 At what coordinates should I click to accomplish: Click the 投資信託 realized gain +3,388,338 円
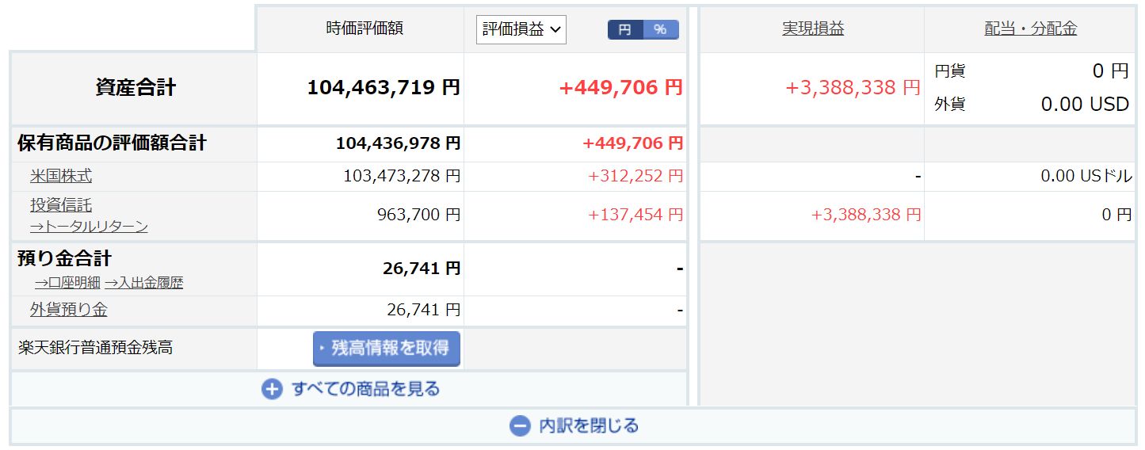coord(866,214)
